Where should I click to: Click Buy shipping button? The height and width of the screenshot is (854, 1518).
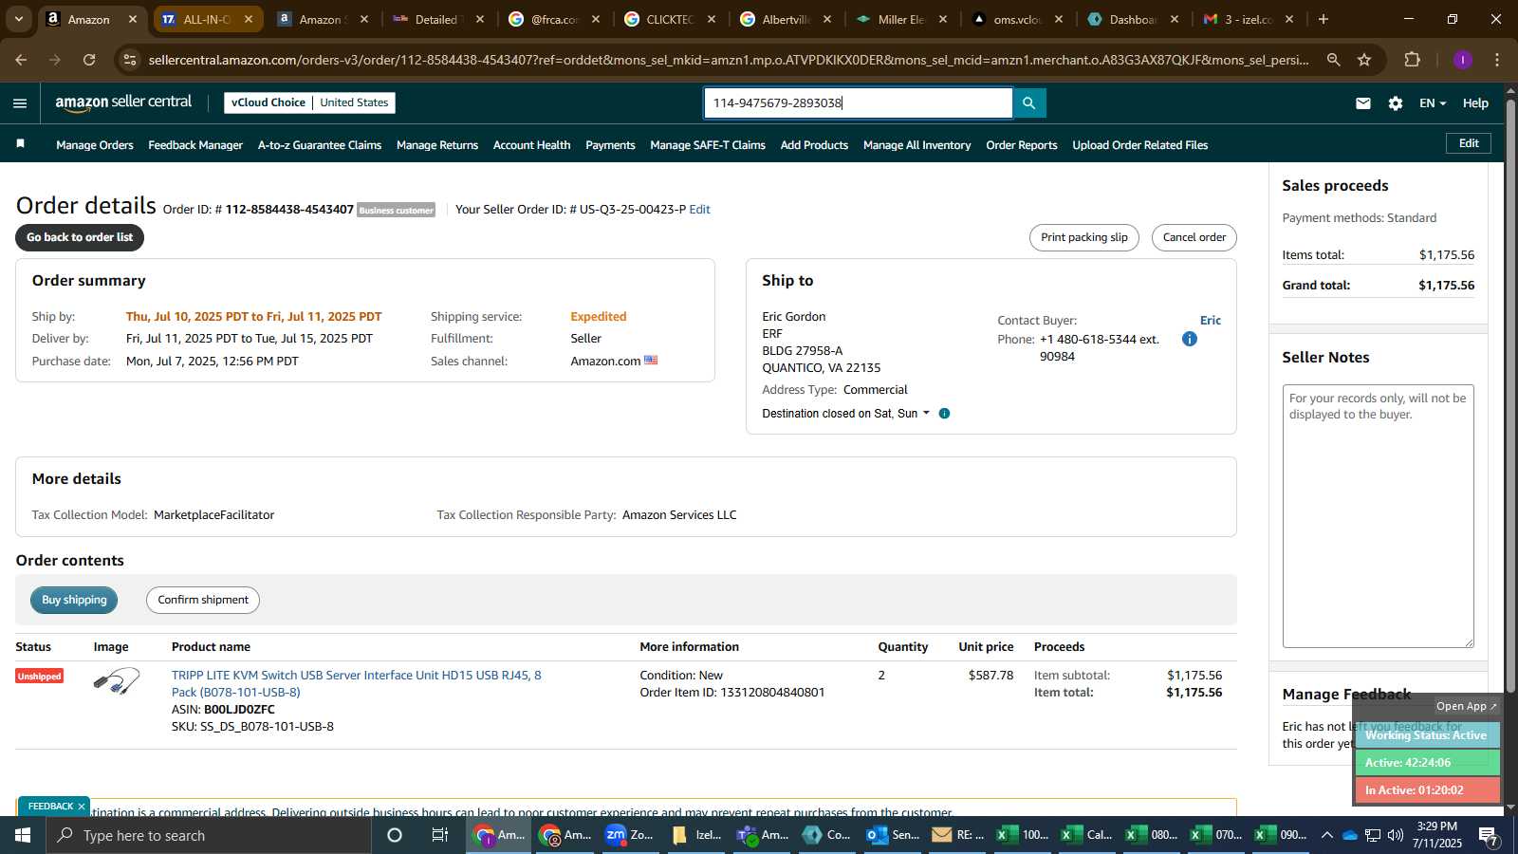[x=74, y=600]
